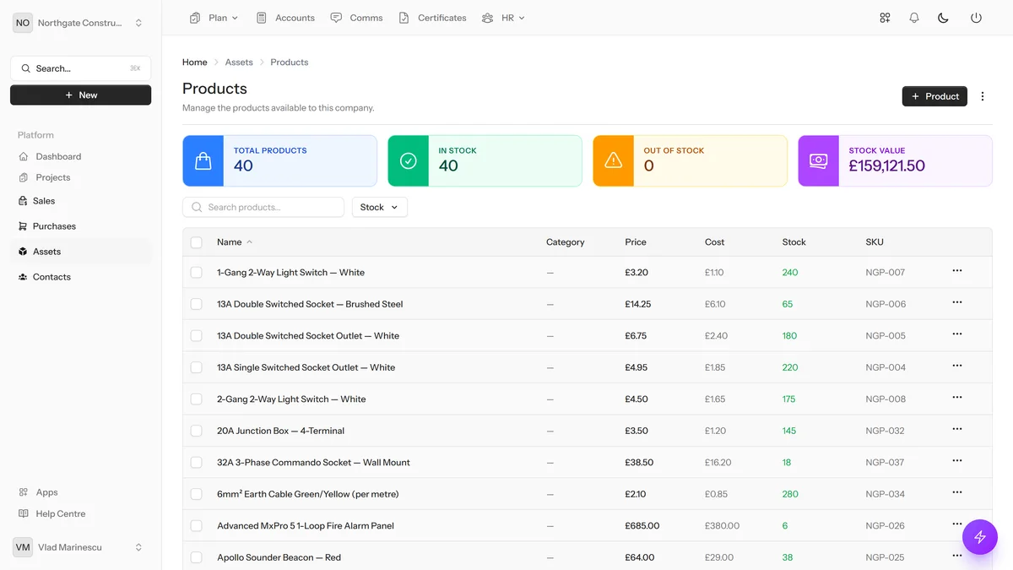Viewport: 1013px width, 570px height.
Task: Open the Northgate Construction company switcher
Action: click(x=81, y=23)
